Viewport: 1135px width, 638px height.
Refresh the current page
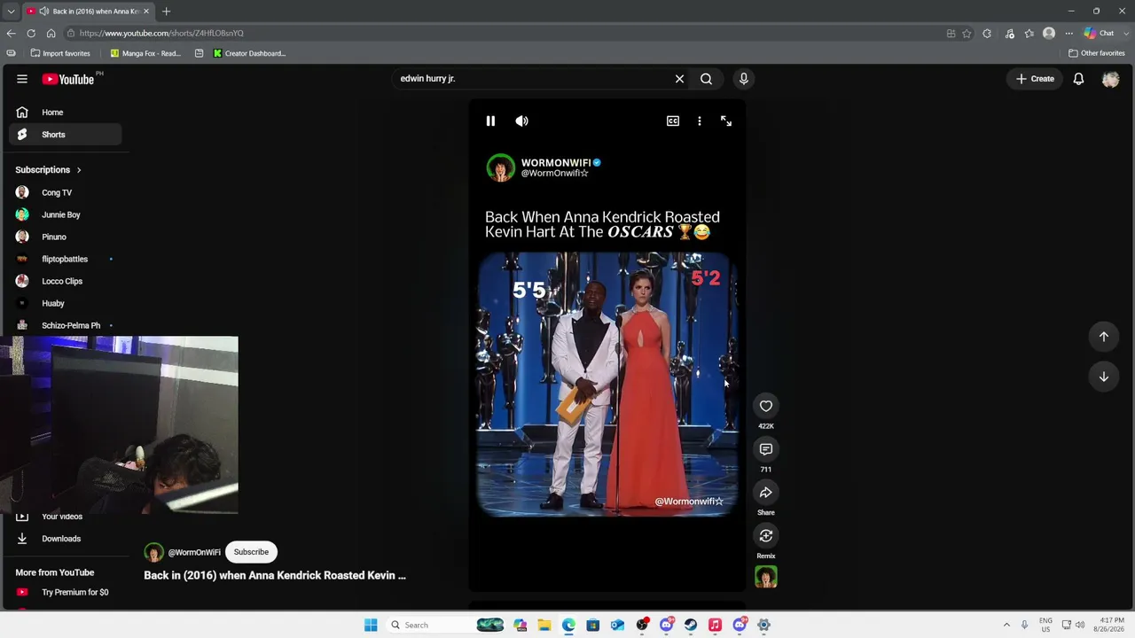click(31, 34)
